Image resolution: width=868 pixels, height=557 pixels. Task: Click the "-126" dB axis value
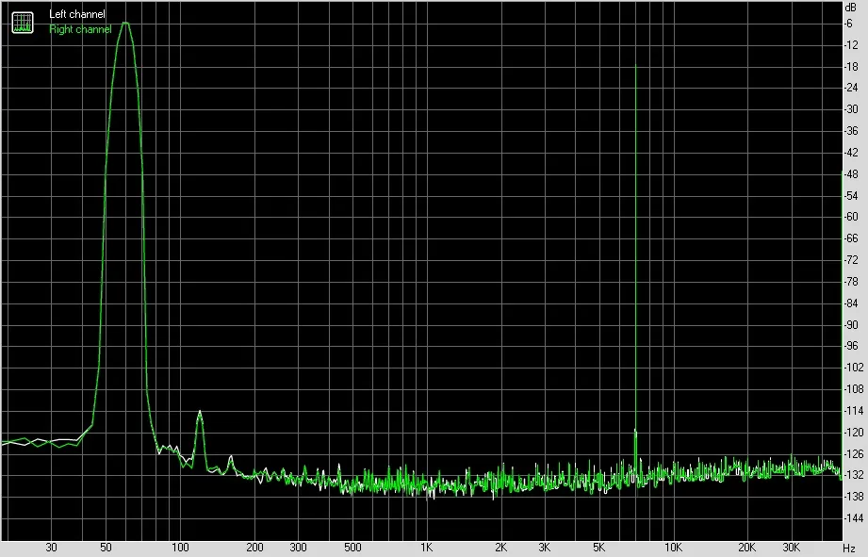(x=853, y=453)
